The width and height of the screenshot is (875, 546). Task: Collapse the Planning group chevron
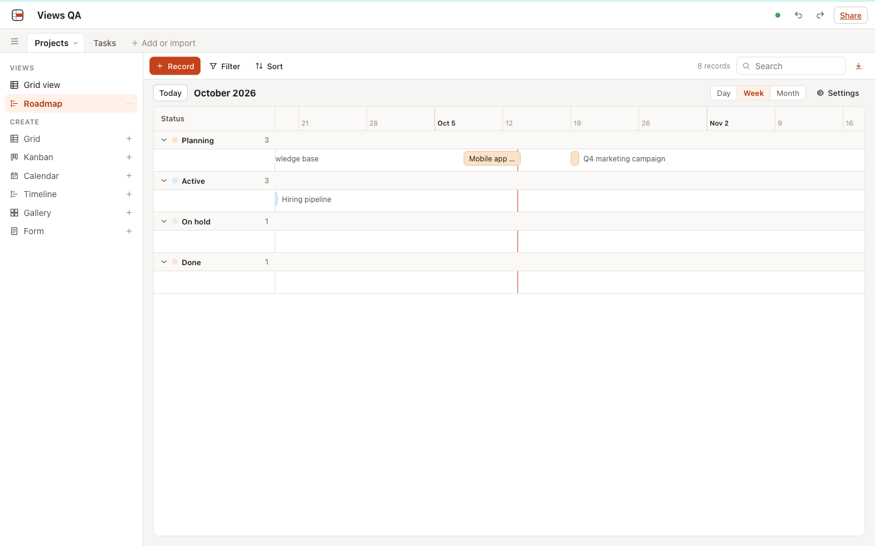coord(164,140)
